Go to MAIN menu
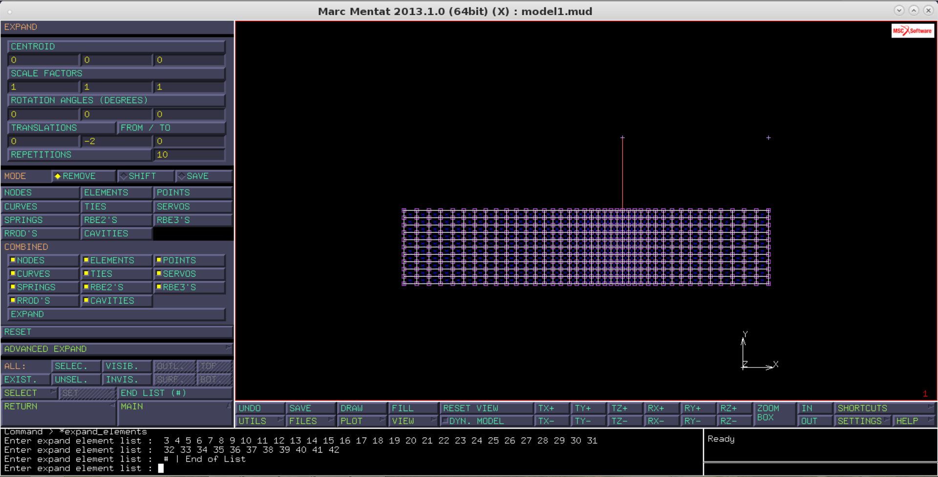This screenshot has height=477, width=938. pyautogui.click(x=175, y=413)
